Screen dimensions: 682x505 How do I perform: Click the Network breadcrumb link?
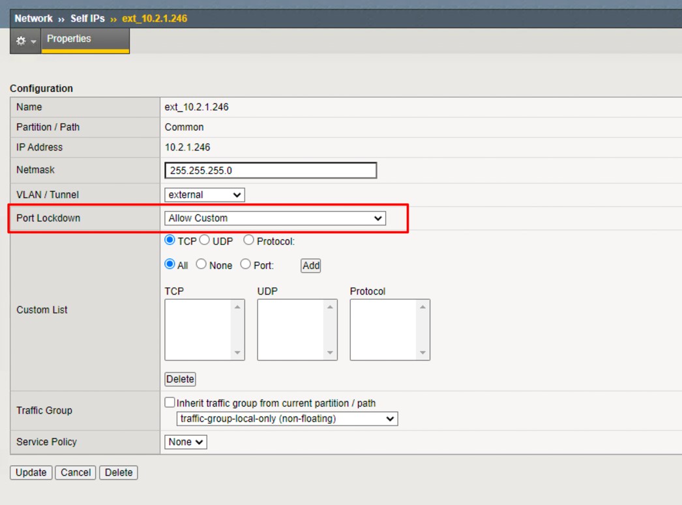pos(33,18)
